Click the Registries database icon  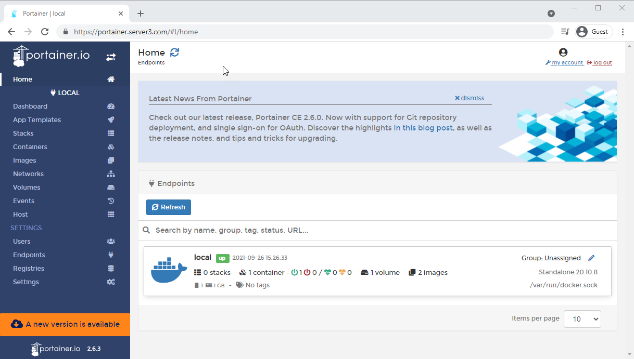[111, 269]
